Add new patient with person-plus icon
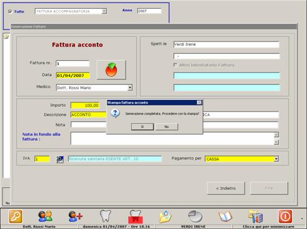Image resolution: width=307 pixels, height=229 pixels. click(75, 217)
